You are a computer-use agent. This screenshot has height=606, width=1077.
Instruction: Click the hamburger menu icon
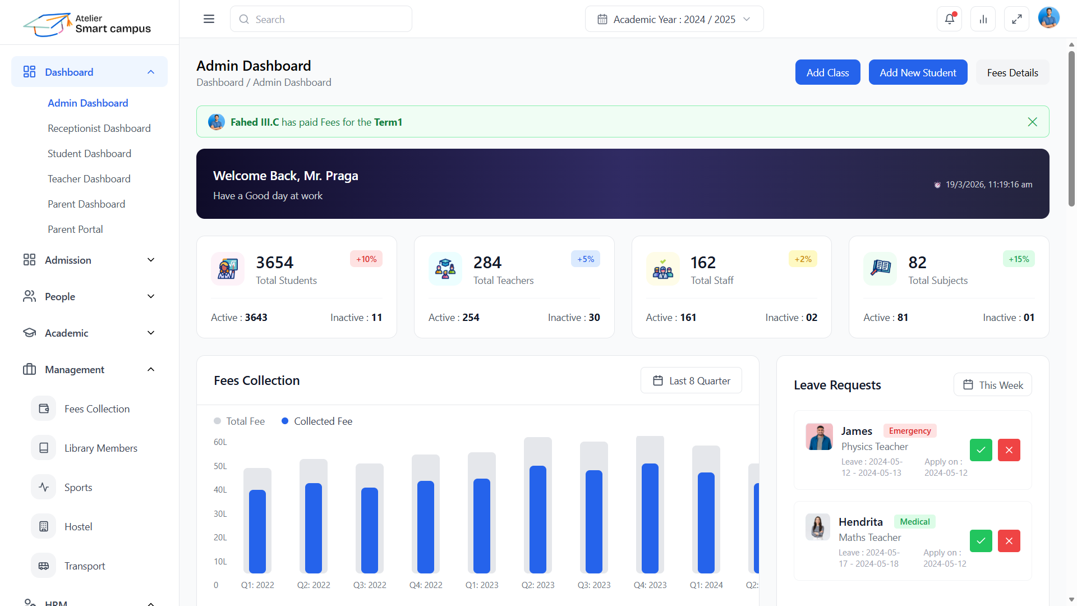[x=209, y=19]
